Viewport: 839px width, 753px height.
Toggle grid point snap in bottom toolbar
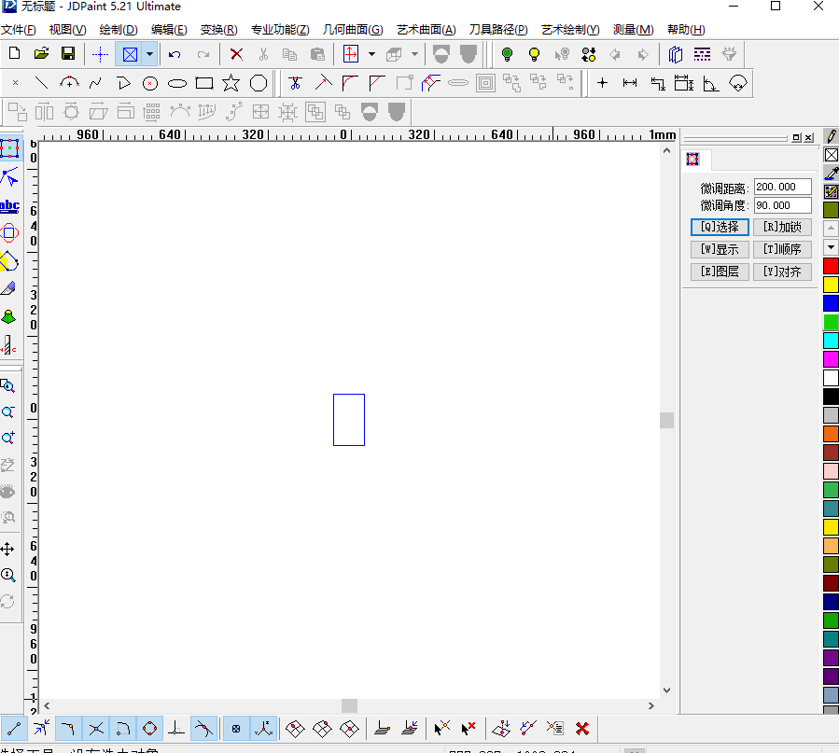pyautogui.click(x=236, y=729)
